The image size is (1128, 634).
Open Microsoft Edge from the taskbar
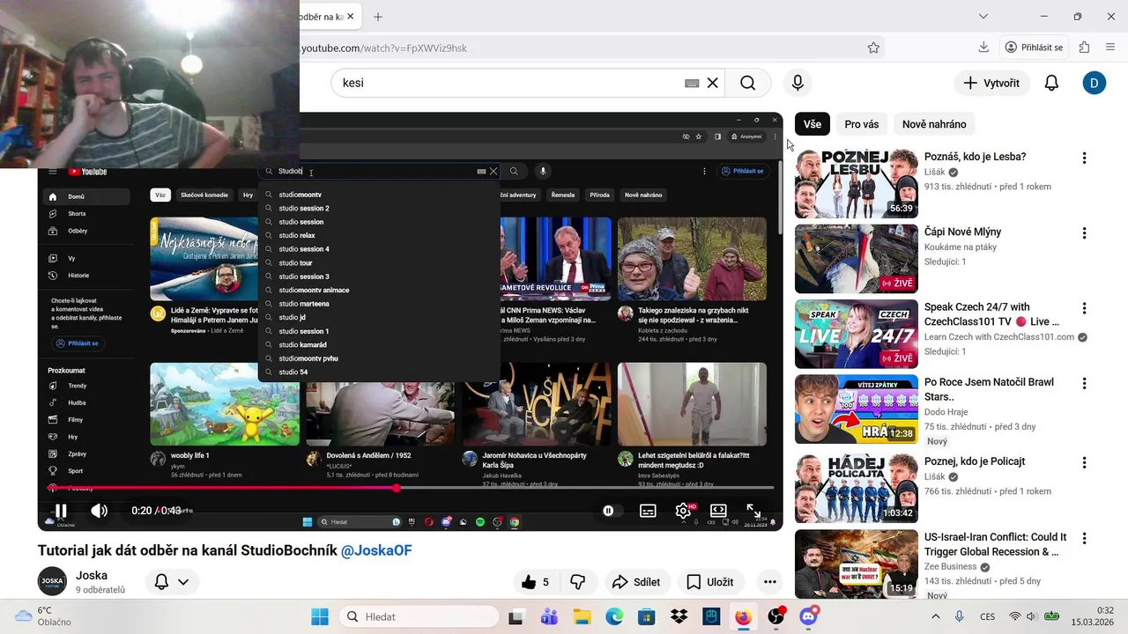614,616
